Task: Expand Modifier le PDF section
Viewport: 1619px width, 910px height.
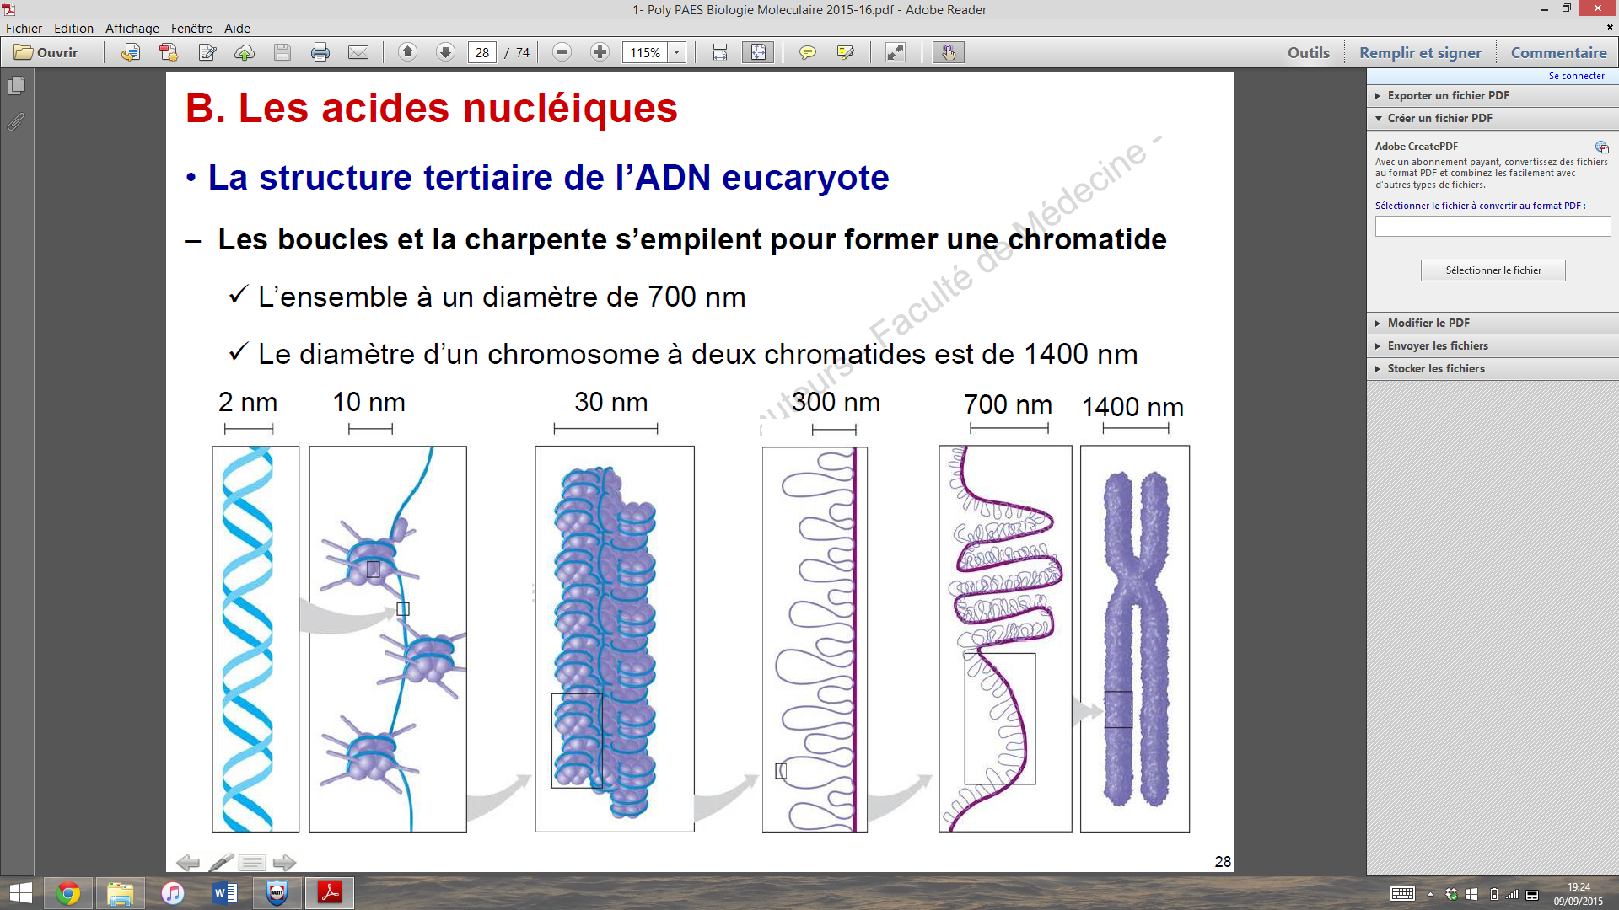Action: 1428,323
